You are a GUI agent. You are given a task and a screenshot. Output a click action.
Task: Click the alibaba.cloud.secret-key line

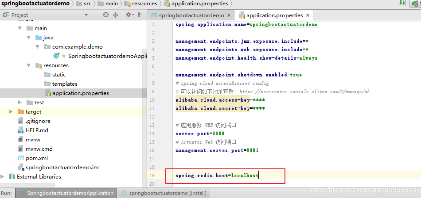(x=220, y=108)
